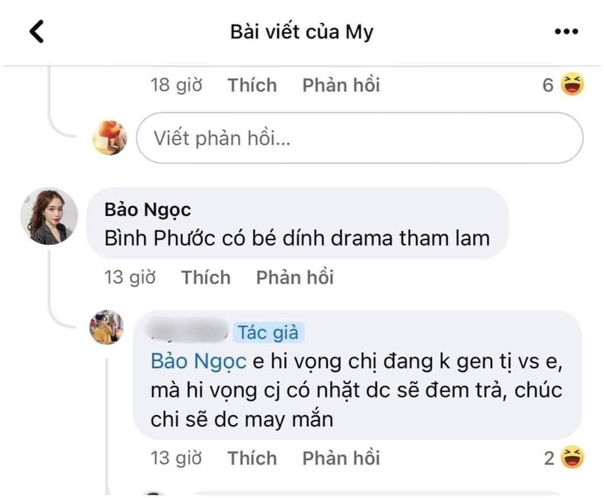Like the comment posted 18 giờ ago
604x498 pixels.
coord(252,86)
